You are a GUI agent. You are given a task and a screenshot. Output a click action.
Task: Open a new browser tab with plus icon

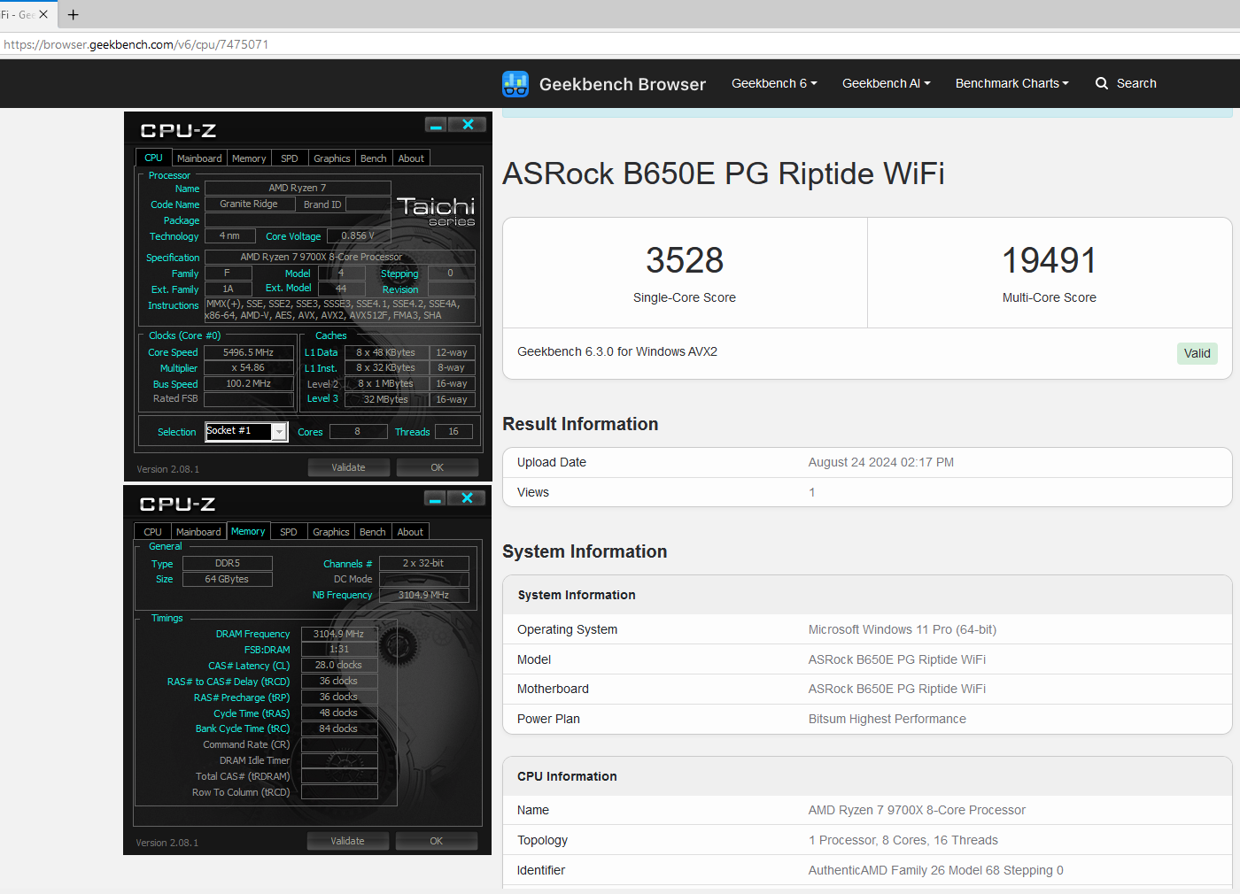[x=74, y=14]
